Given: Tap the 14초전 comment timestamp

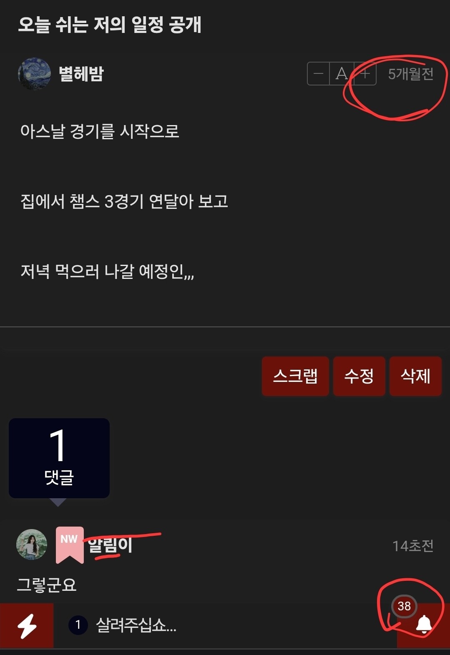Looking at the screenshot, I should click(x=413, y=546).
